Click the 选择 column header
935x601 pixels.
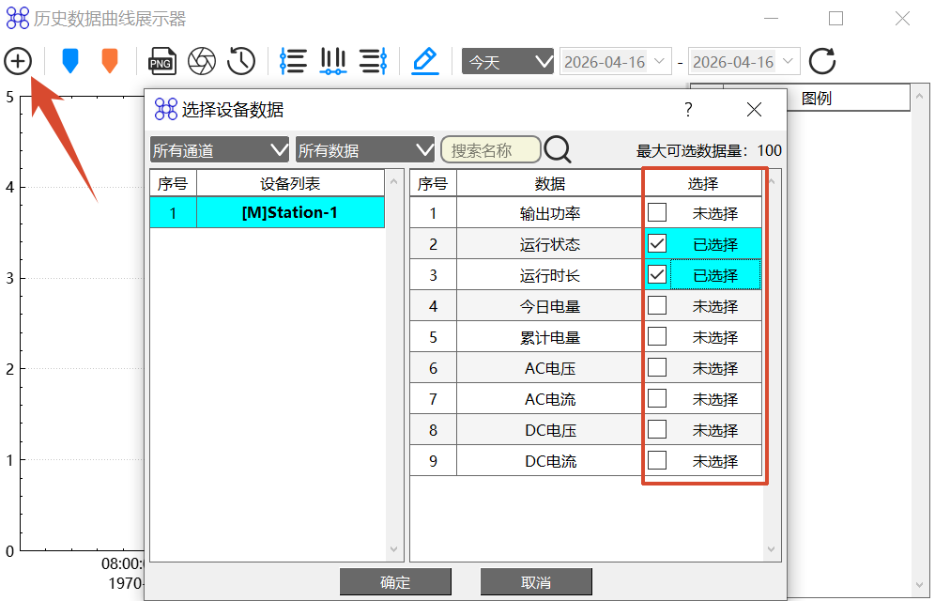(703, 183)
